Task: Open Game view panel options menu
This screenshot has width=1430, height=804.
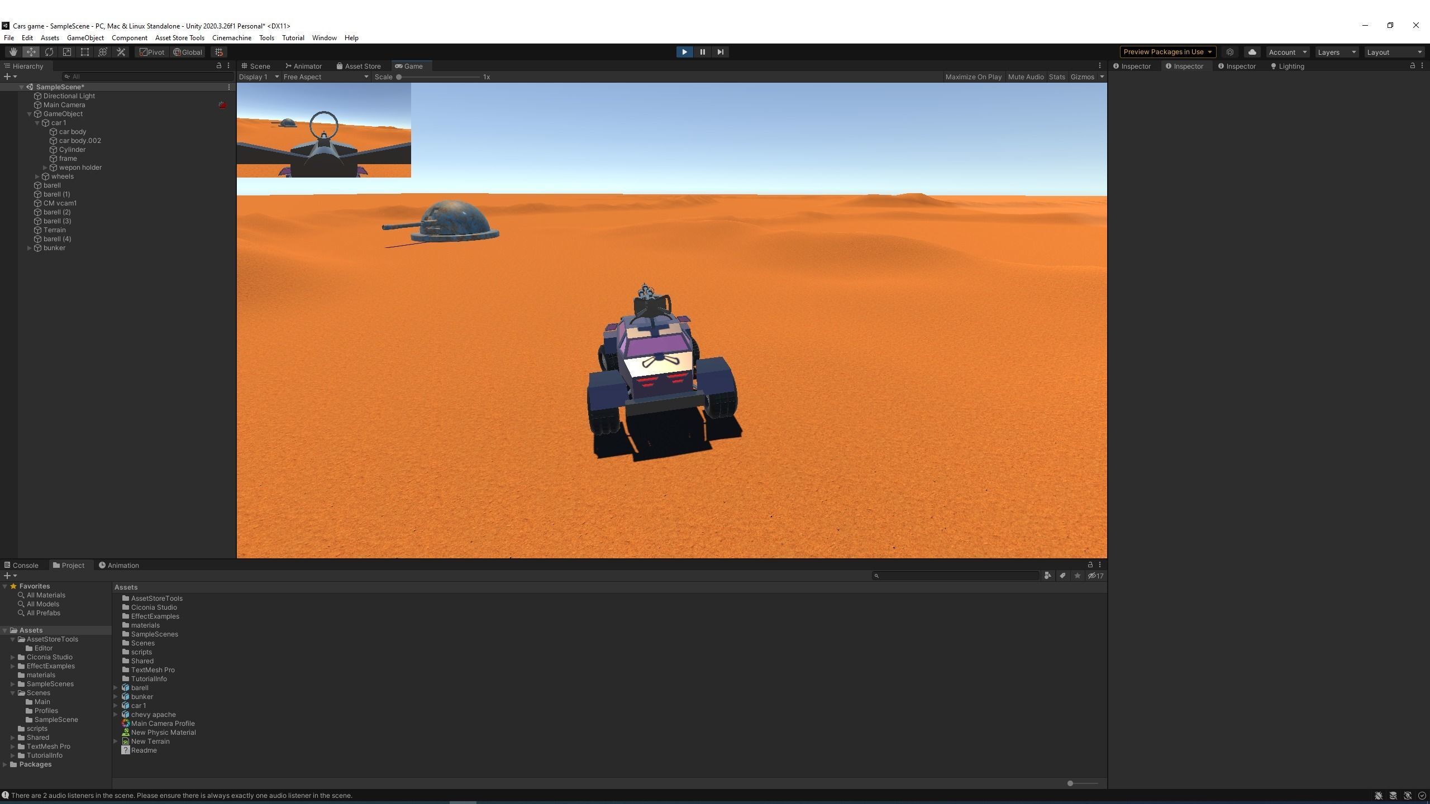Action: [x=1100, y=66]
